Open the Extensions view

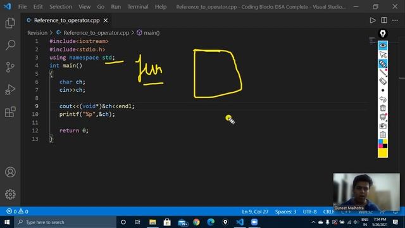click(10, 112)
